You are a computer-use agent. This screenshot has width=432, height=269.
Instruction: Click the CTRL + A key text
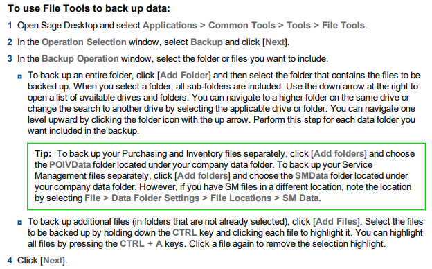tap(141, 244)
